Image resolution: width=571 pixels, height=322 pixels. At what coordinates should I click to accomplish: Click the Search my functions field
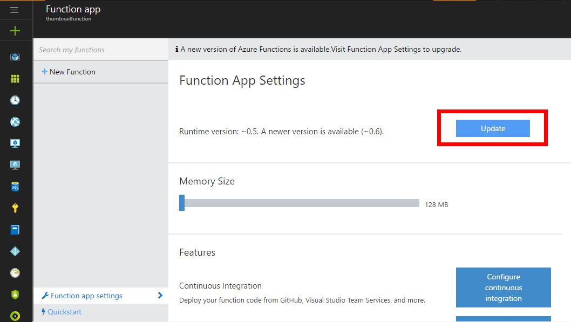click(x=100, y=50)
